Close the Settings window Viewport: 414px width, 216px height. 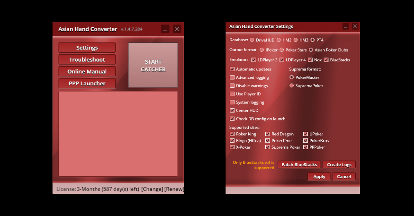pos(355,26)
